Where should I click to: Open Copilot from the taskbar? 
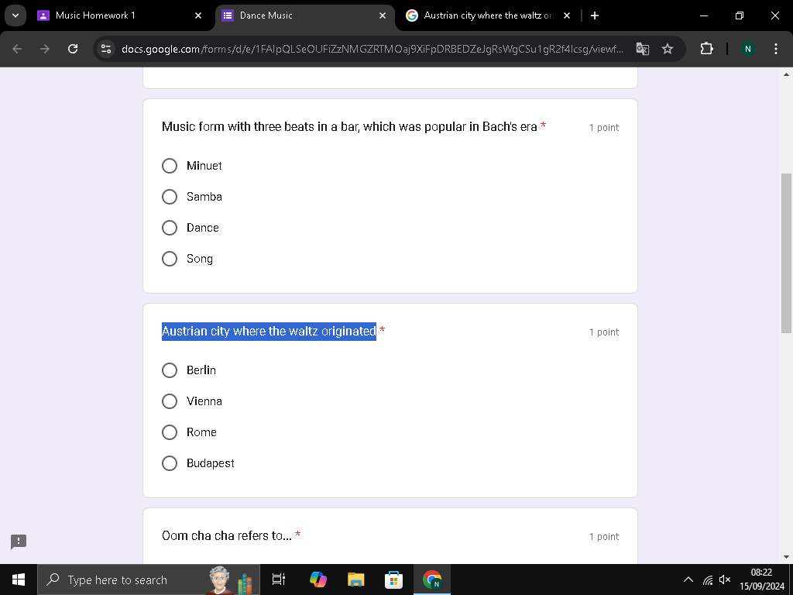pyautogui.click(x=318, y=580)
